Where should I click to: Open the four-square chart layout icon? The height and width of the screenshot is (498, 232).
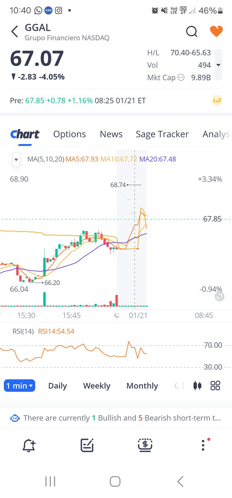click(x=215, y=386)
